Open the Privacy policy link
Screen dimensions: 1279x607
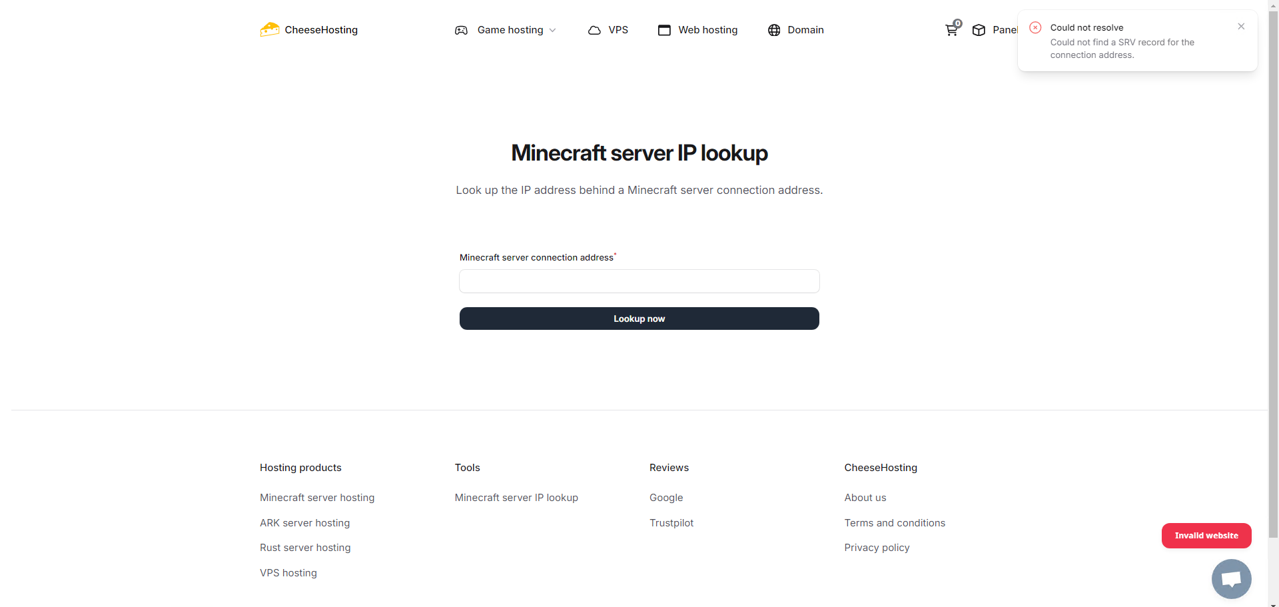pyautogui.click(x=877, y=548)
